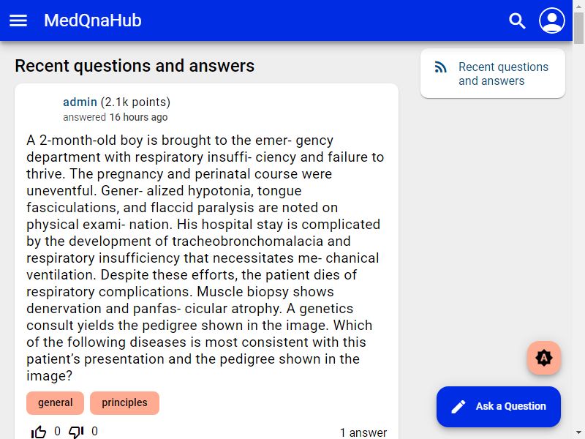
Task: Open Recent questions and answers sidebar link
Action: pos(503,74)
